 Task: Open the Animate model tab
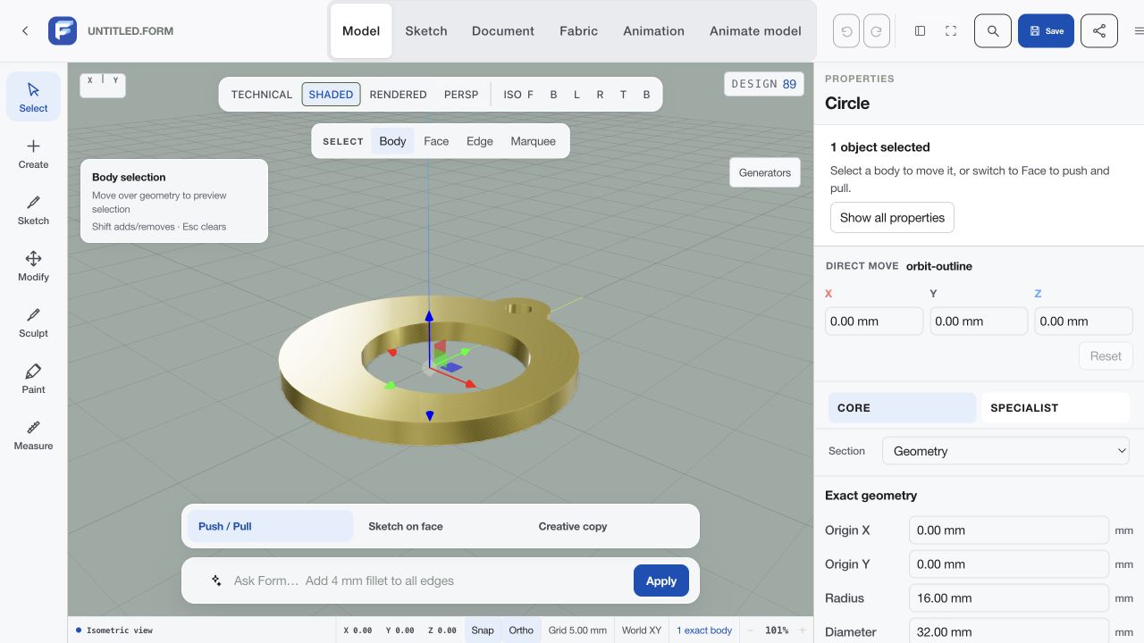755,30
